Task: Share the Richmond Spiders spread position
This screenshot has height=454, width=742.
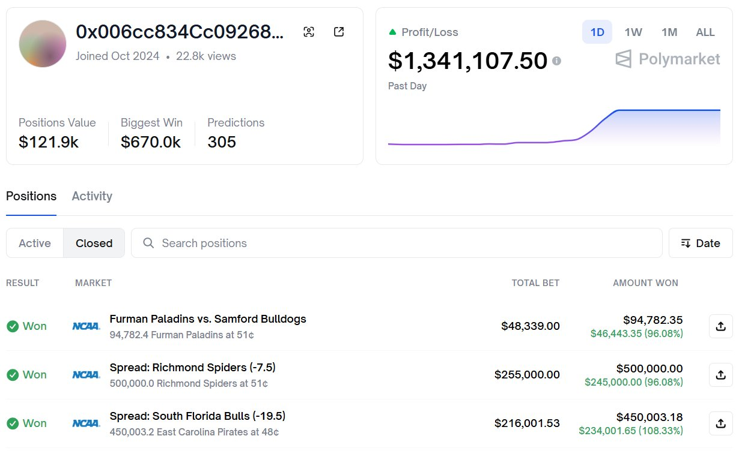Action: [720, 375]
